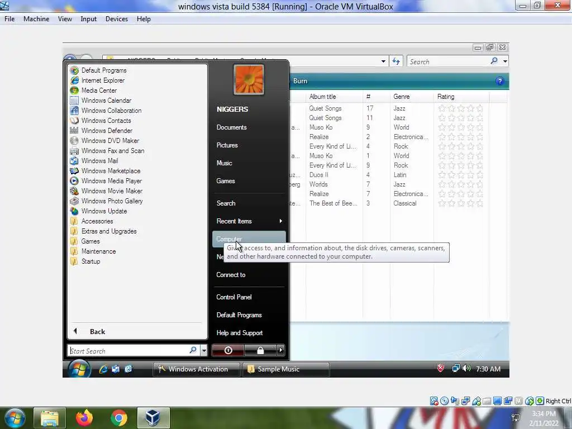Set star rating for the Classical row
This screenshot has height=429, width=572.
tap(461, 203)
